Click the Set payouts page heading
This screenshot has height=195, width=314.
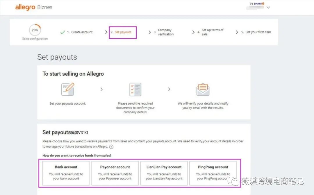pyautogui.click(x=57, y=57)
